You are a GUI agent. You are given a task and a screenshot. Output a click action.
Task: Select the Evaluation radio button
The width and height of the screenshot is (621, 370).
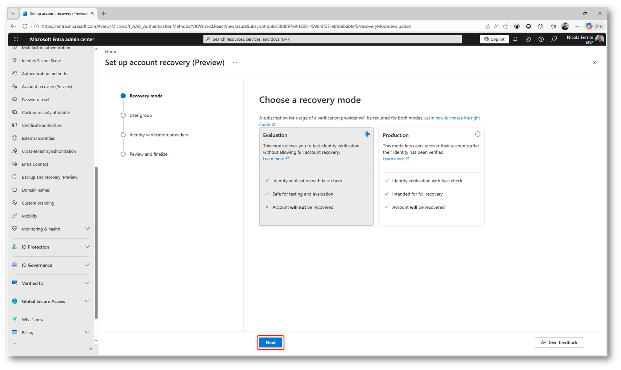(x=367, y=134)
